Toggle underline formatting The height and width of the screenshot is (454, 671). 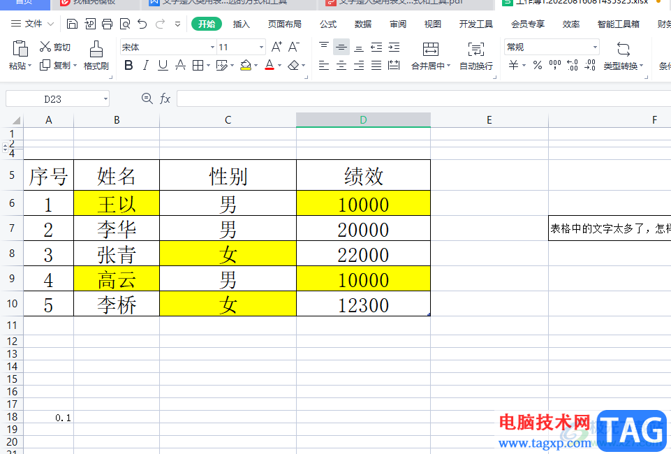tap(163, 65)
